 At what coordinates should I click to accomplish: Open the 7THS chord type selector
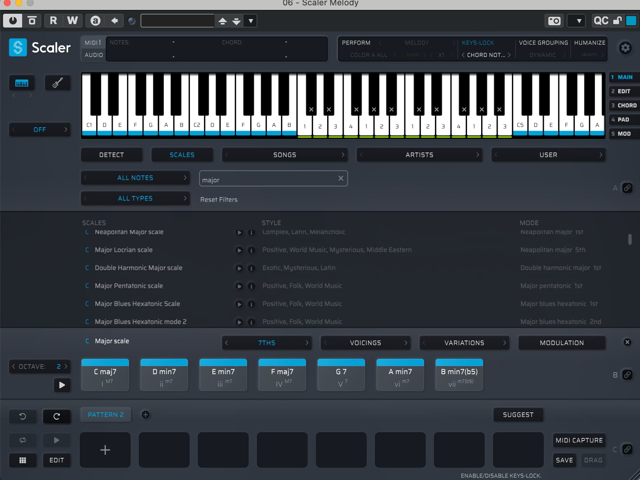pos(267,343)
